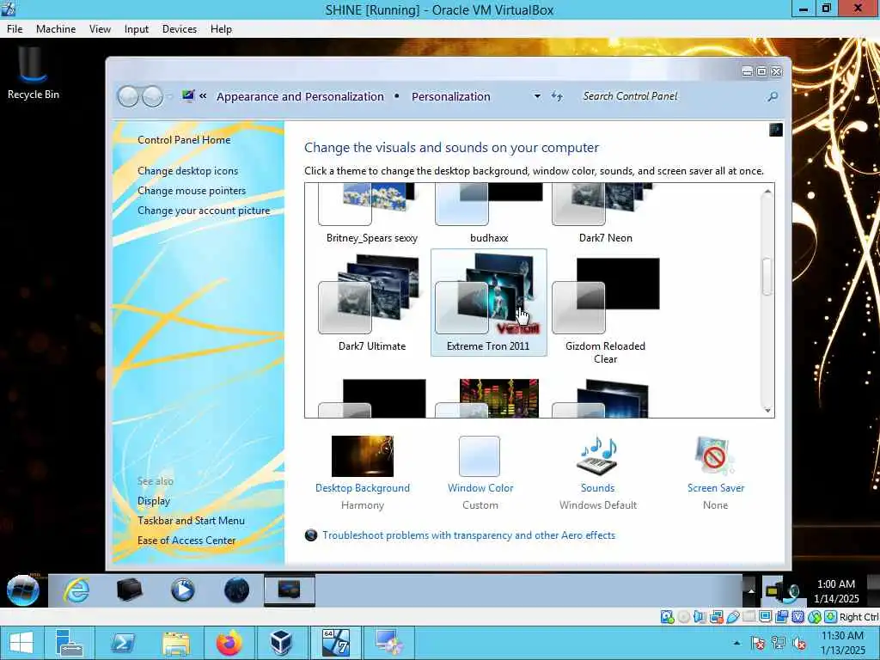This screenshot has width=880, height=660.
Task: Click the guest Windows 7 Start orb
Action: (23, 590)
